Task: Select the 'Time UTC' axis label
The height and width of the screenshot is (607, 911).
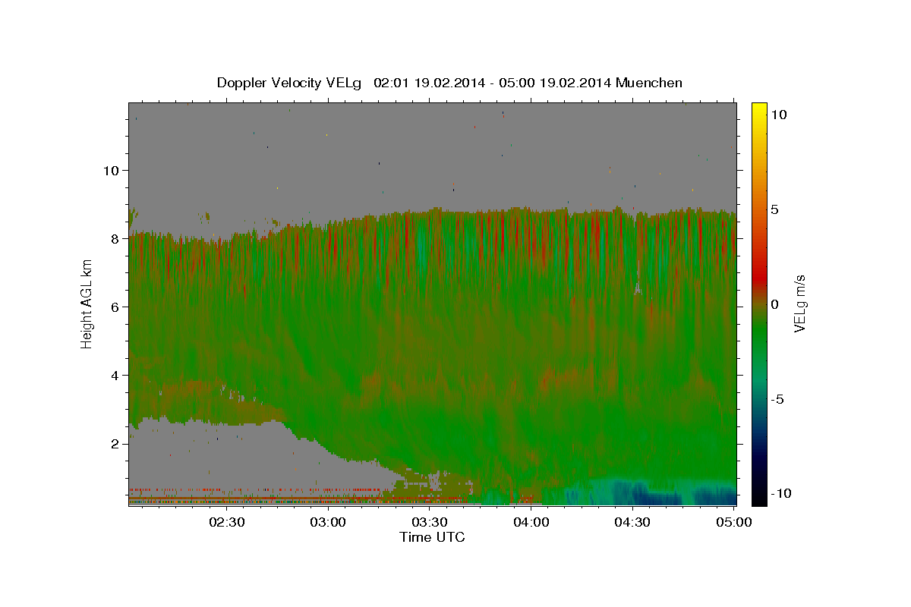Action: click(432, 537)
